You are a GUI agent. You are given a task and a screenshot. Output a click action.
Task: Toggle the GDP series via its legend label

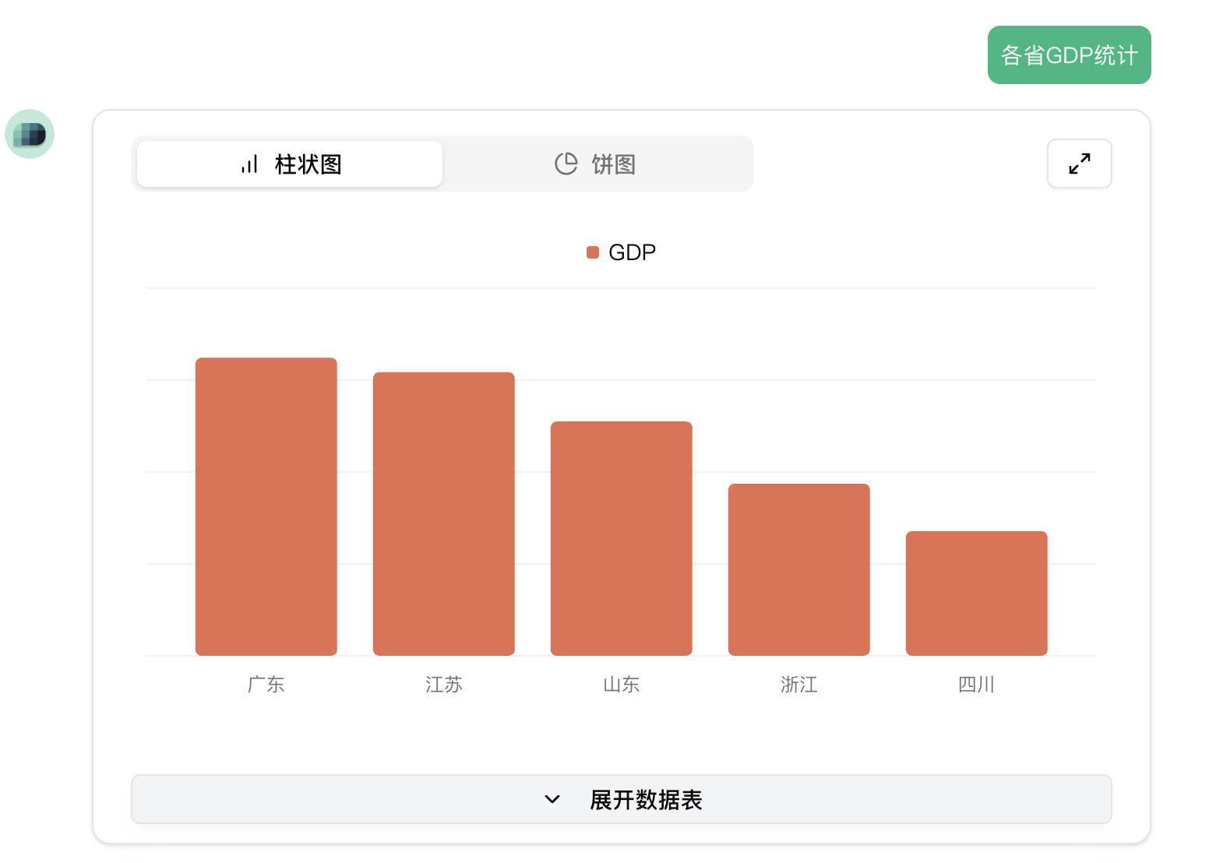click(x=632, y=252)
